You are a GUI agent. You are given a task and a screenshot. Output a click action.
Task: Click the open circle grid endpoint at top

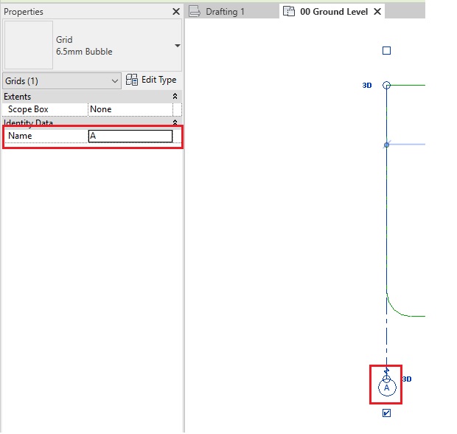386,86
